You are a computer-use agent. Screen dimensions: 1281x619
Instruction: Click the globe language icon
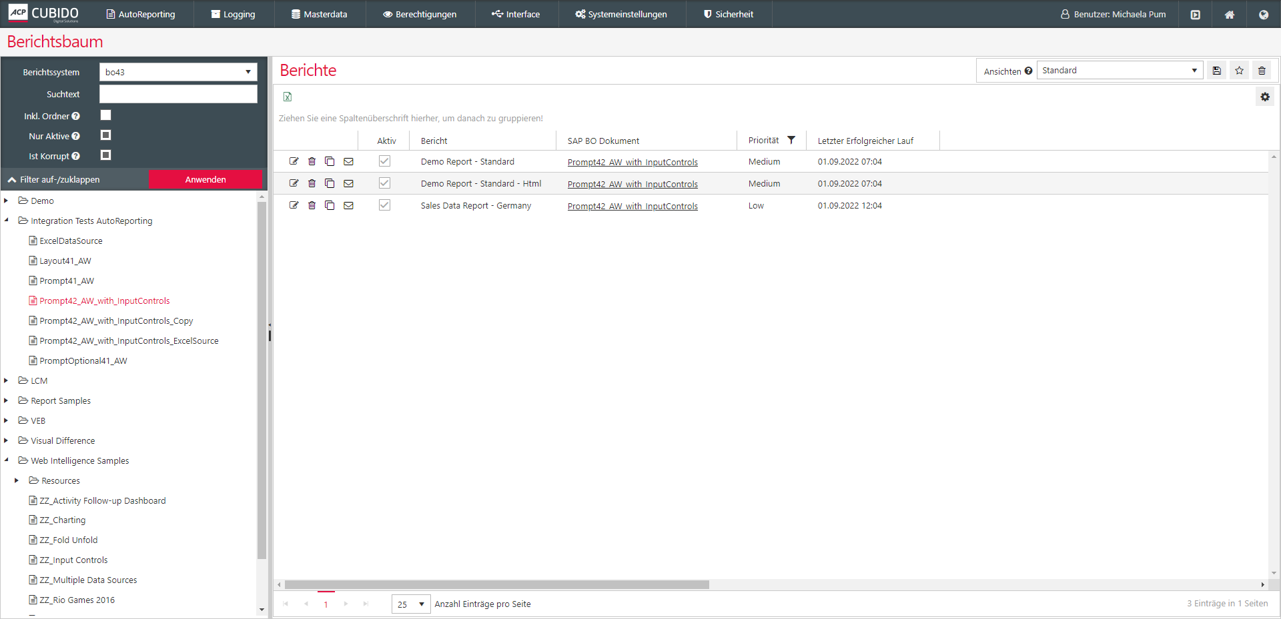[1264, 14]
